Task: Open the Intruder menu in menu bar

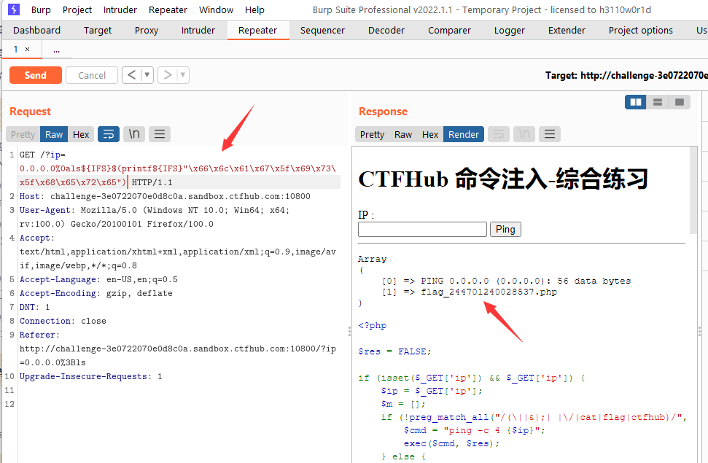Action: click(x=120, y=10)
